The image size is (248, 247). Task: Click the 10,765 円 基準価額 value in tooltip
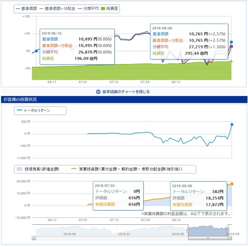198,34
